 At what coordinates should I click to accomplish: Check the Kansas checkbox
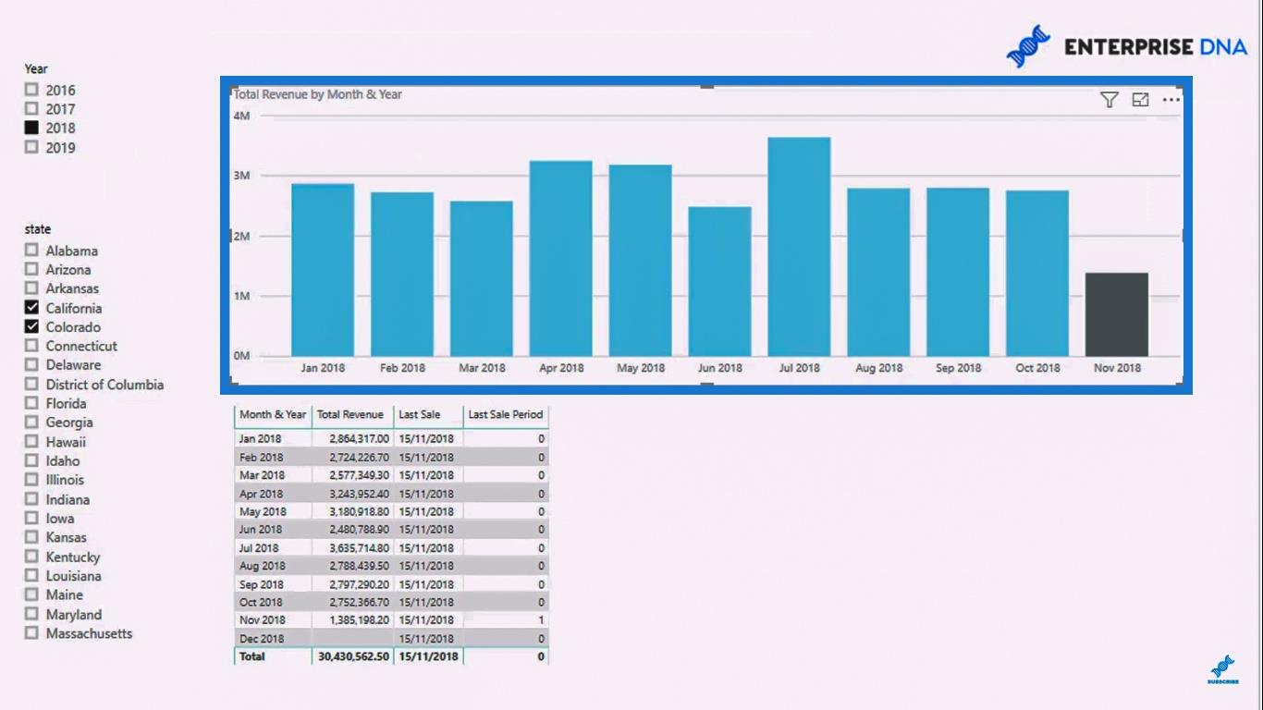32,537
